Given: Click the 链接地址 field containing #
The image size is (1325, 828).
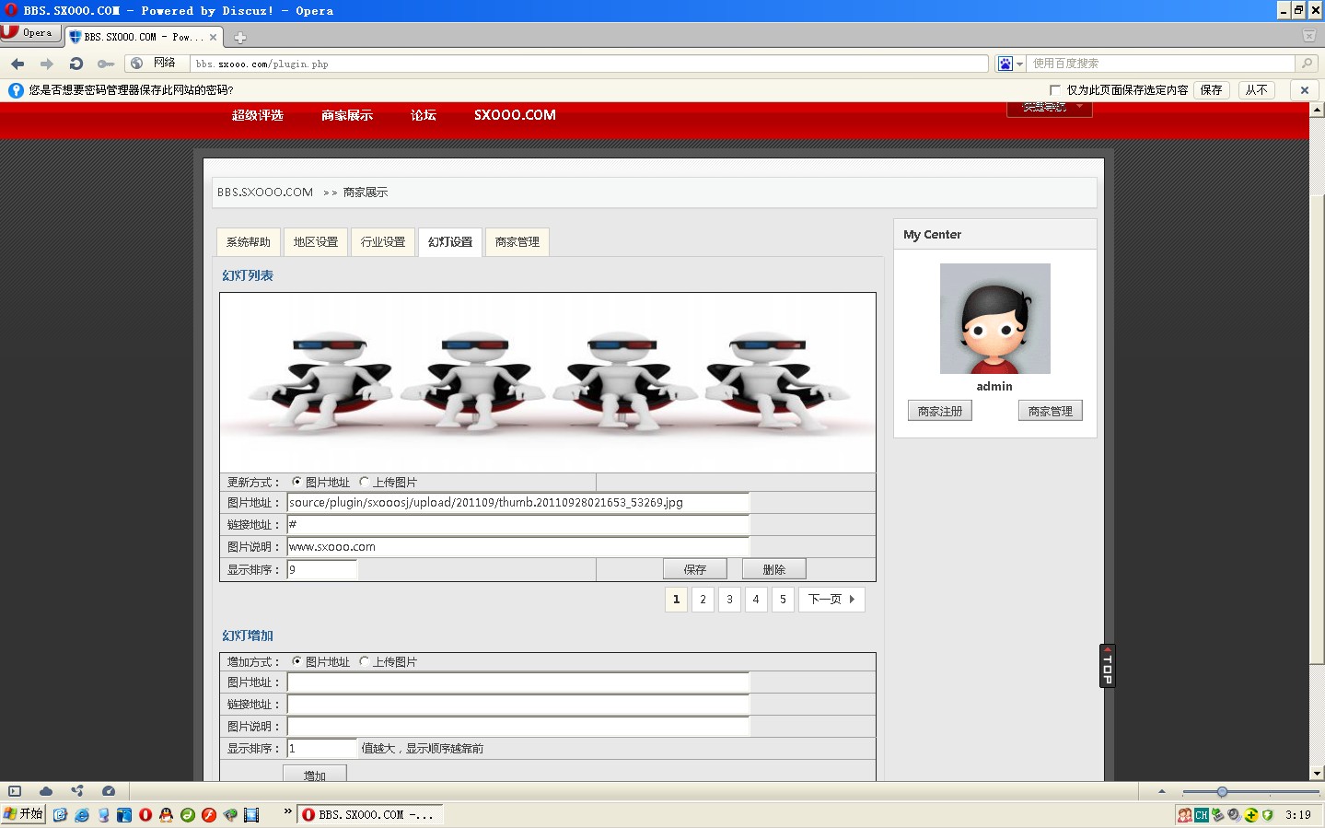Looking at the screenshot, I should coord(518,524).
